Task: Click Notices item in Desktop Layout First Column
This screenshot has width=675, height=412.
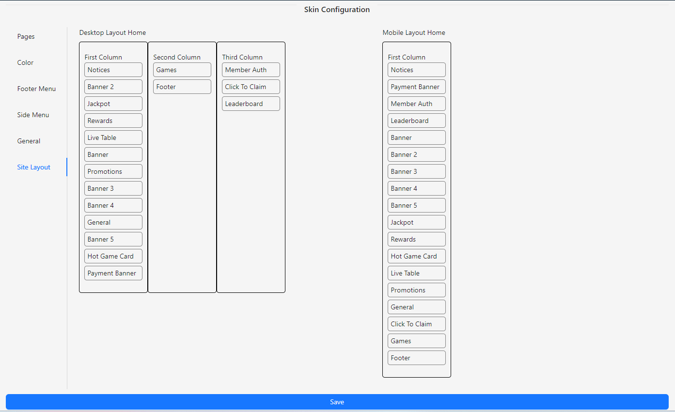Action: (x=113, y=70)
